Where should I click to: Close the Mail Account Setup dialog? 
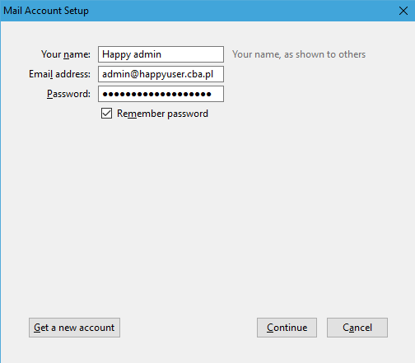[403, 11]
